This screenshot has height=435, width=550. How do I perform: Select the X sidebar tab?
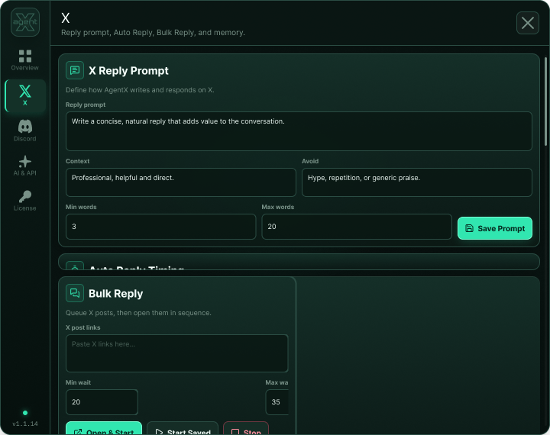coord(25,95)
